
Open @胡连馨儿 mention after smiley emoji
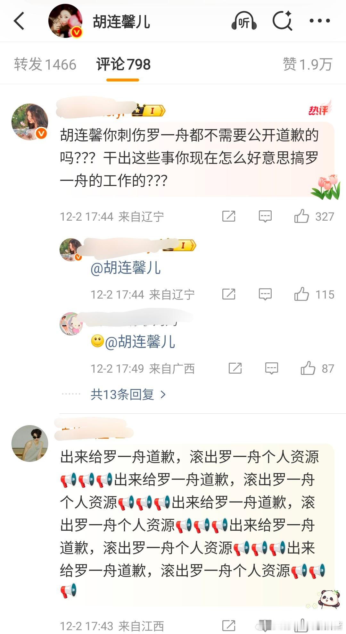pyautogui.click(x=140, y=342)
